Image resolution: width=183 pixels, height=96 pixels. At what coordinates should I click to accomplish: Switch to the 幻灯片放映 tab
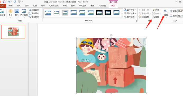54,6
